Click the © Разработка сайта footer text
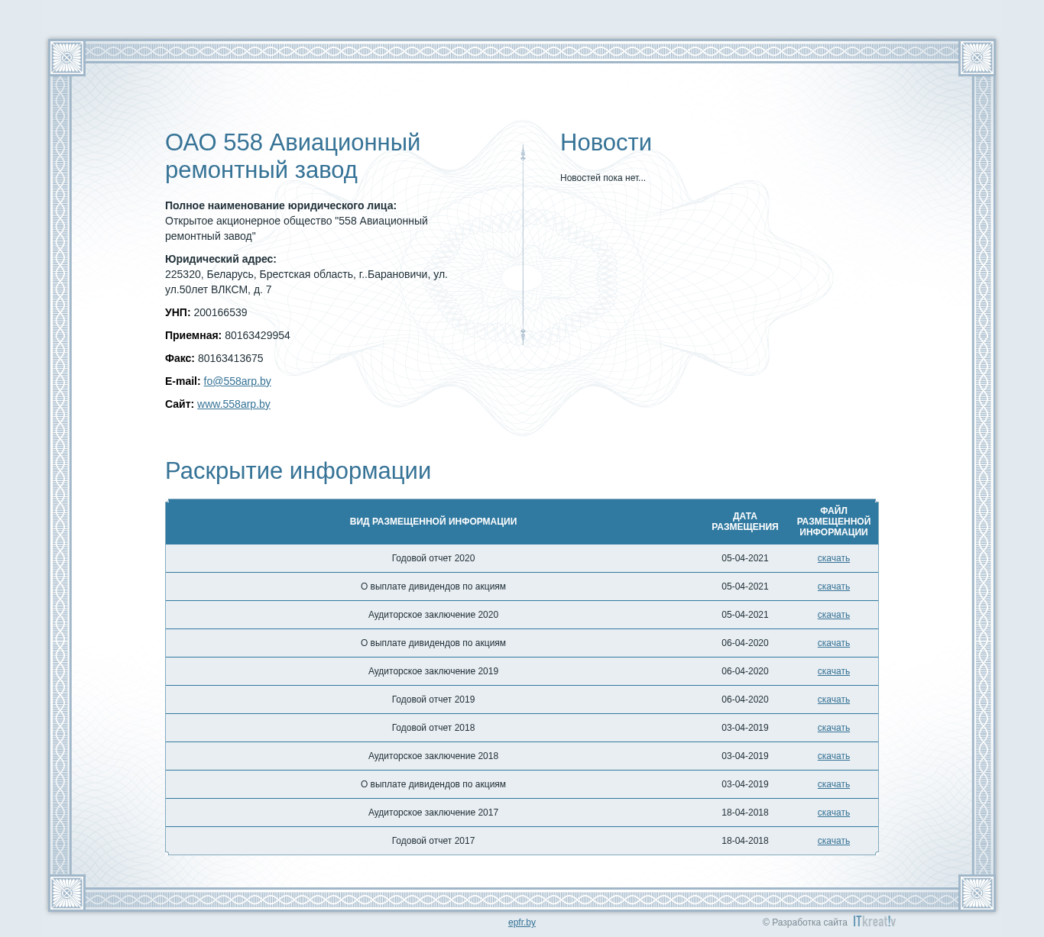1044x937 pixels. point(805,922)
